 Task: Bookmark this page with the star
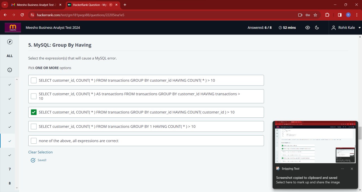[x=315, y=15]
